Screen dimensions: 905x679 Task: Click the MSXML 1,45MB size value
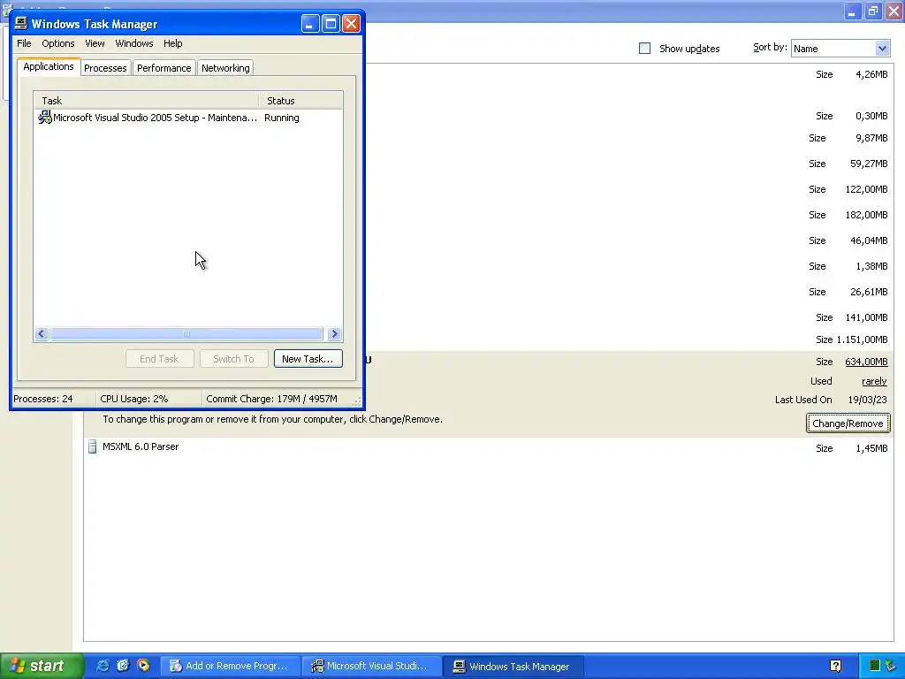click(871, 448)
